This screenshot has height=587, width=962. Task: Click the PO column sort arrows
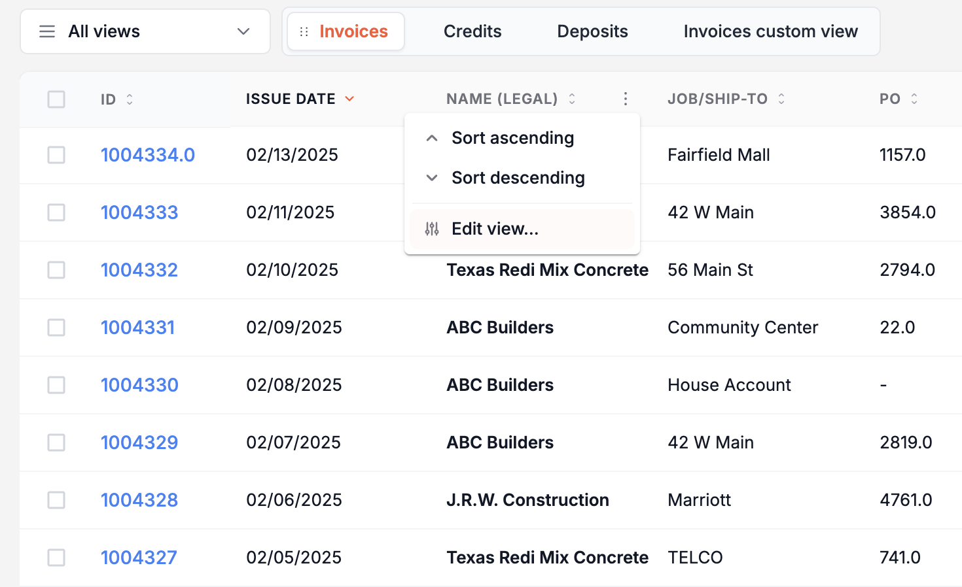[914, 99]
